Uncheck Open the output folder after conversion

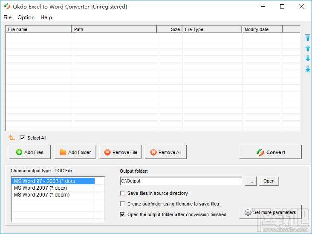pos(122,214)
